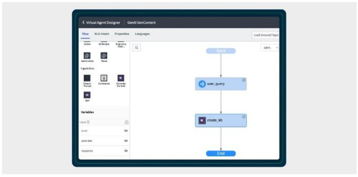The width and height of the screenshot is (358, 177).
Task: Select the Summarize capability icon
Action: tap(104, 78)
